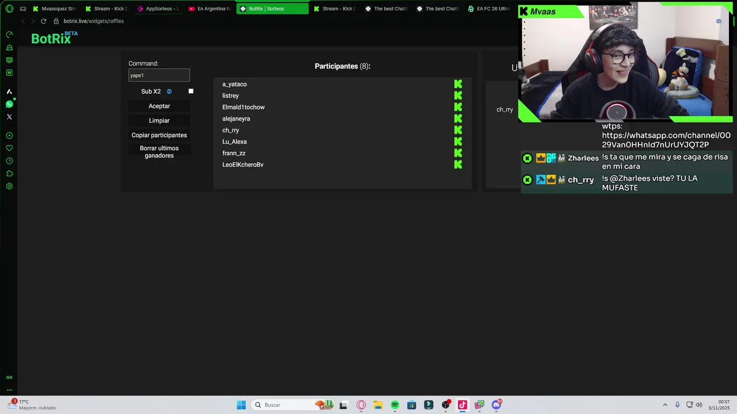737x414 pixels.
Task: Click the Sub X2 info icon
Action: (169, 91)
